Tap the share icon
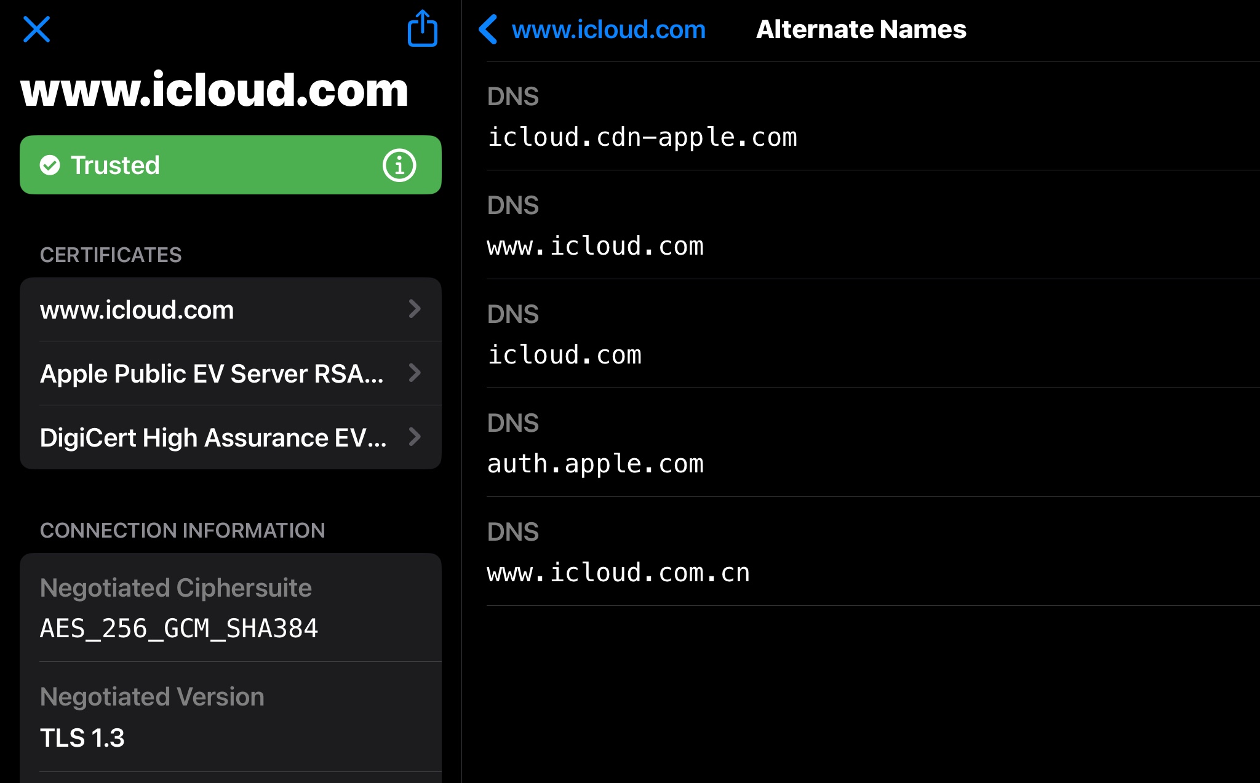This screenshot has width=1260, height=783. [422, 29]
